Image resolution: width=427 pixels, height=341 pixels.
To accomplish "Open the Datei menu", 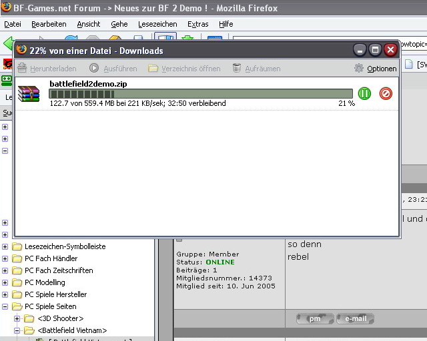I will point(13,24).
